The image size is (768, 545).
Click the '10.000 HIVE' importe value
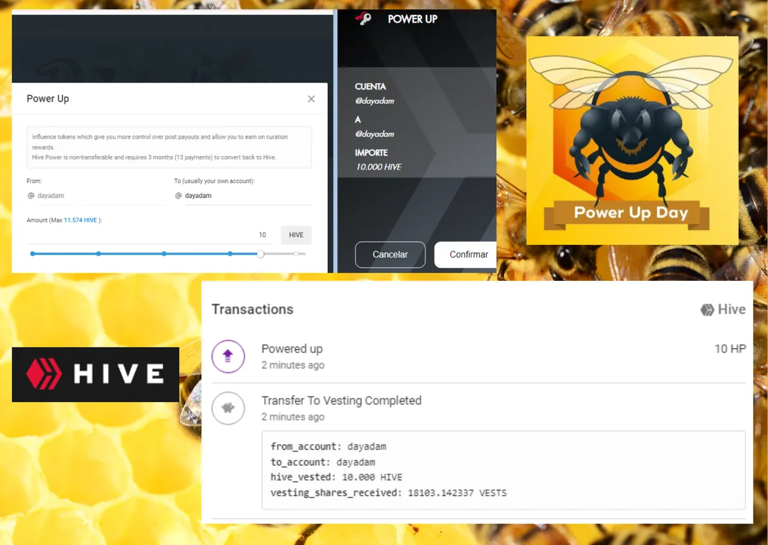379,167
